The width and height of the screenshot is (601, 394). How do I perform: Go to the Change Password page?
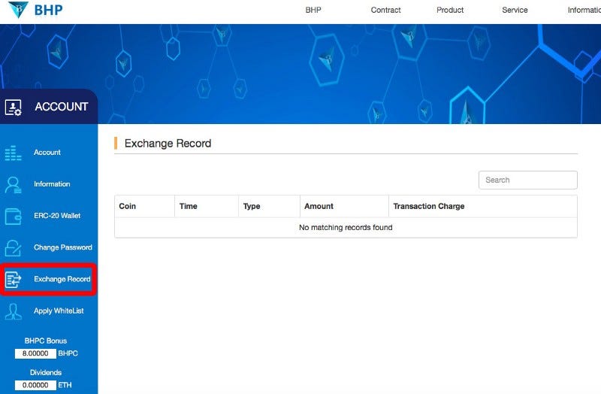[x=63, y=247]
